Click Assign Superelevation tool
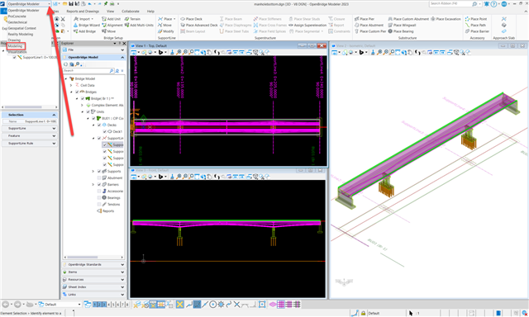 [x=307, y=25]
